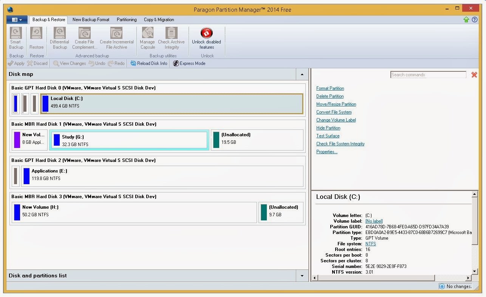Open the main application menu dropdown
Viewport: 486px width, 297px height.
coord(17,20)
